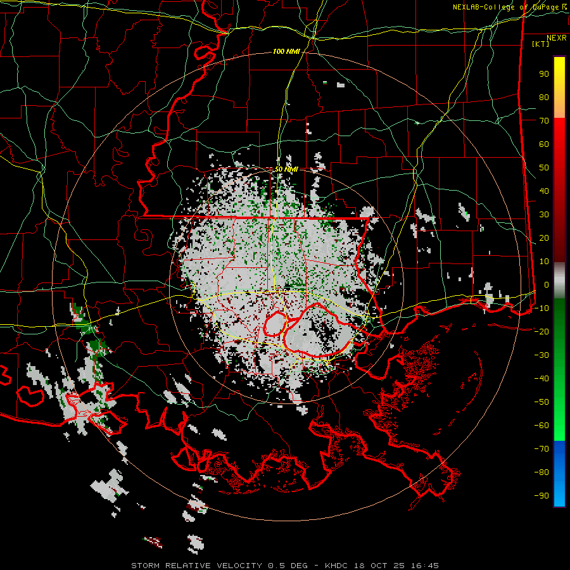Click the 60 value on the velocity scale
The height and width of the screenshot is (570, 570).
tap(544, 144)
